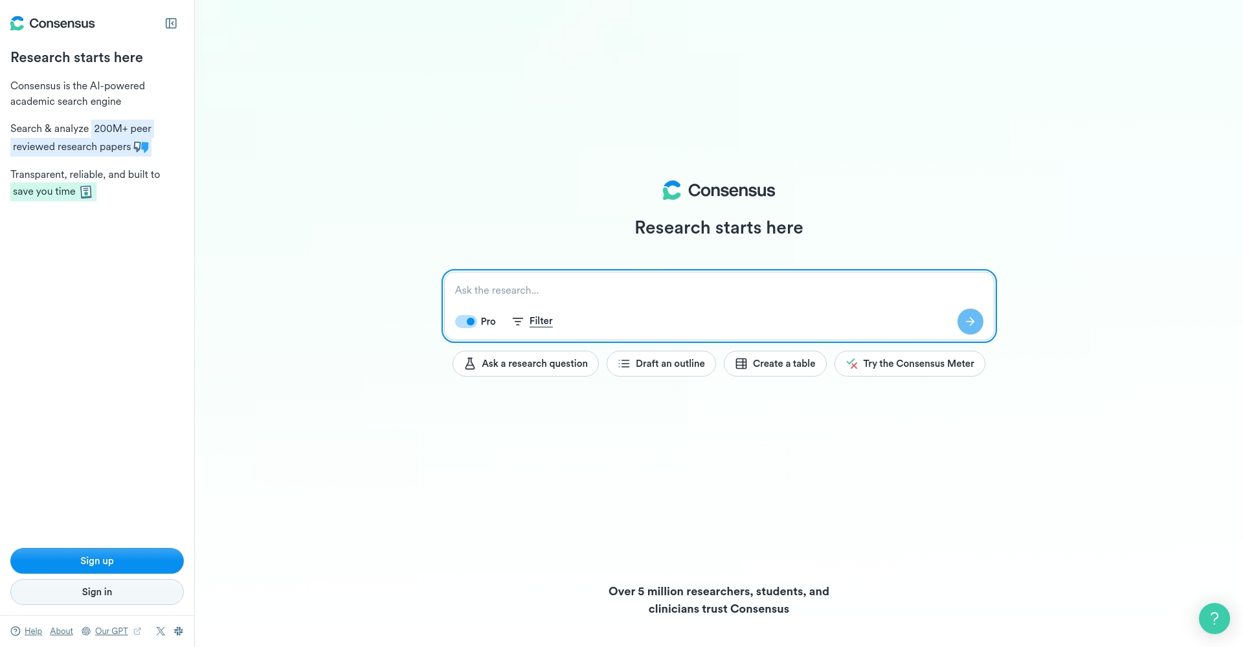Toggle the Pro switch off
Viewport: 1243px width, 647px height.
click(x=465, y=322)
